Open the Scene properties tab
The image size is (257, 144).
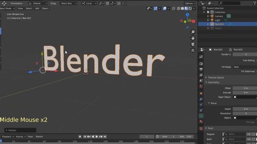point(201,80)
